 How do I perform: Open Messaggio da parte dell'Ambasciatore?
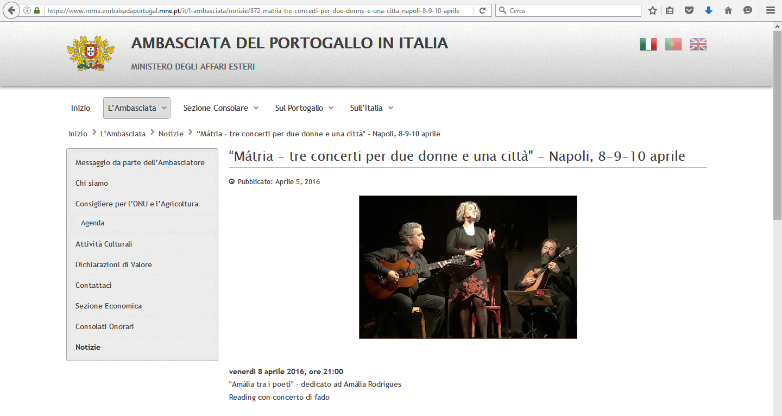pos(140,162)
